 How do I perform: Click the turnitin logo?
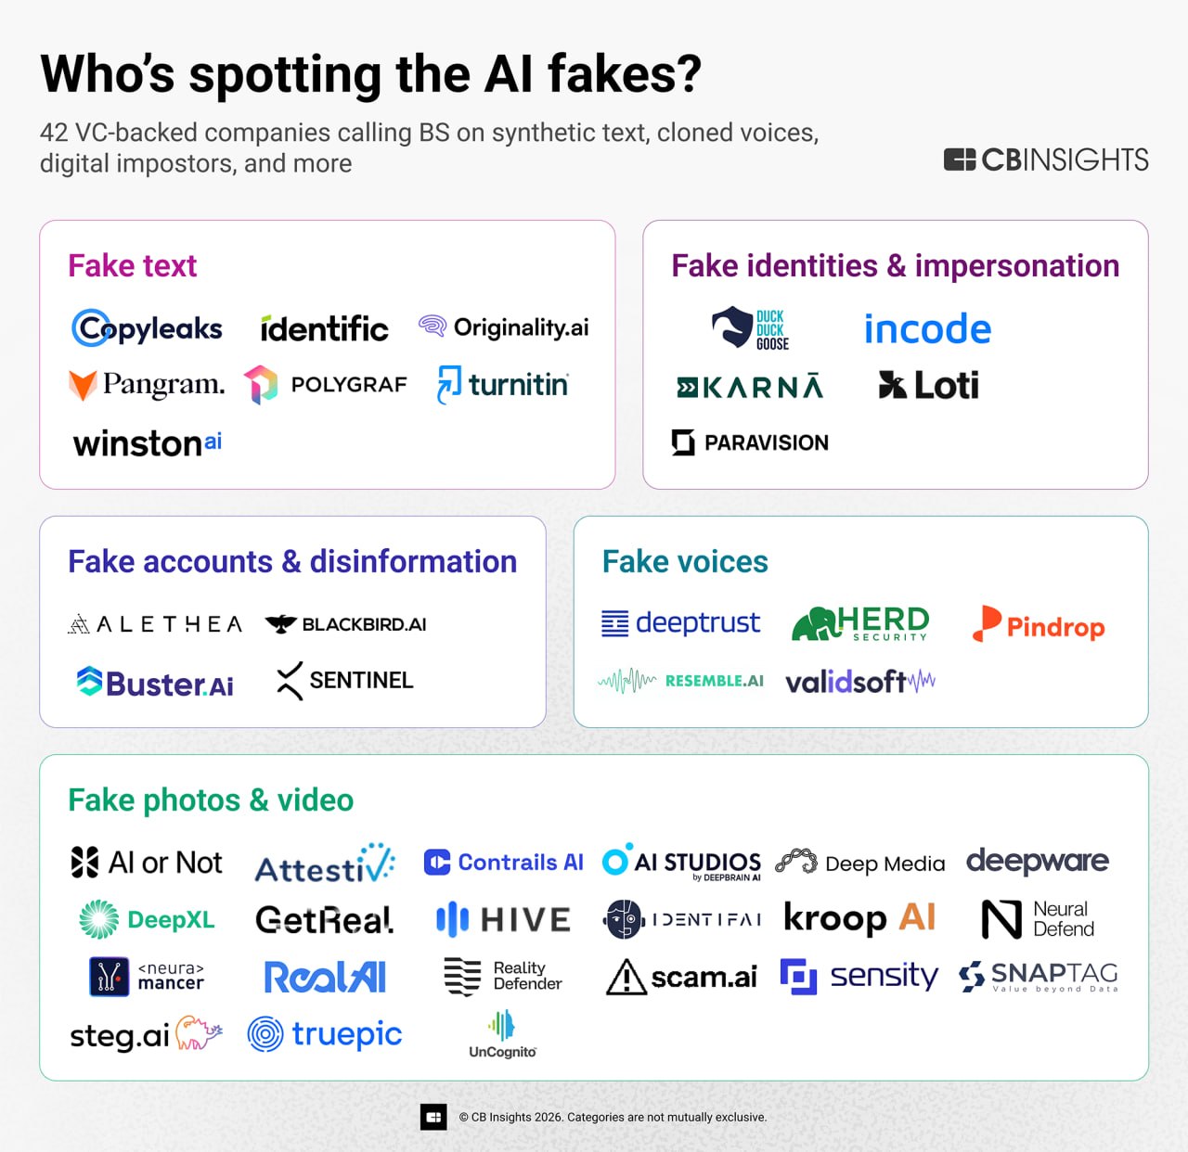coord(503,384)
